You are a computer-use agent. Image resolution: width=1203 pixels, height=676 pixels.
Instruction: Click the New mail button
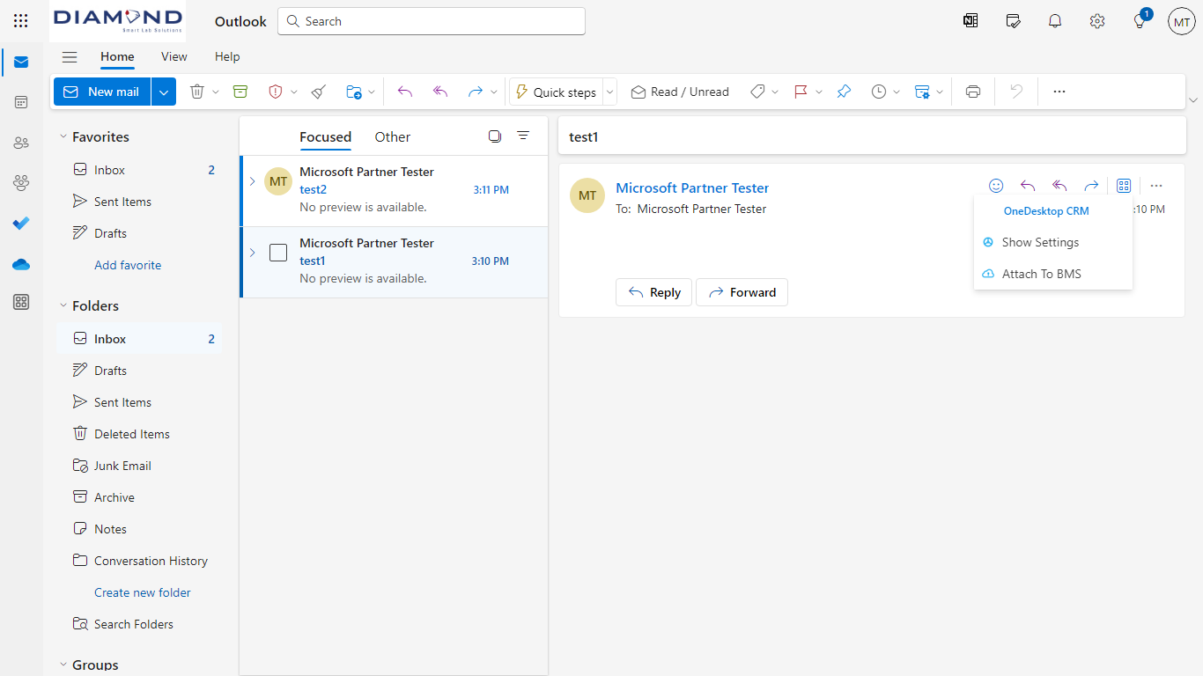click(102, 92)
